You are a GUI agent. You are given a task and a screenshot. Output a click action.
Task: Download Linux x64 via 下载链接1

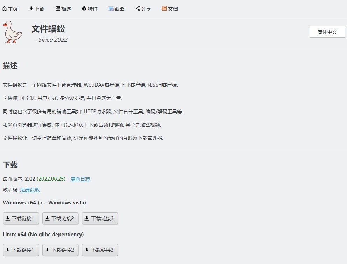tap(21, 250)
